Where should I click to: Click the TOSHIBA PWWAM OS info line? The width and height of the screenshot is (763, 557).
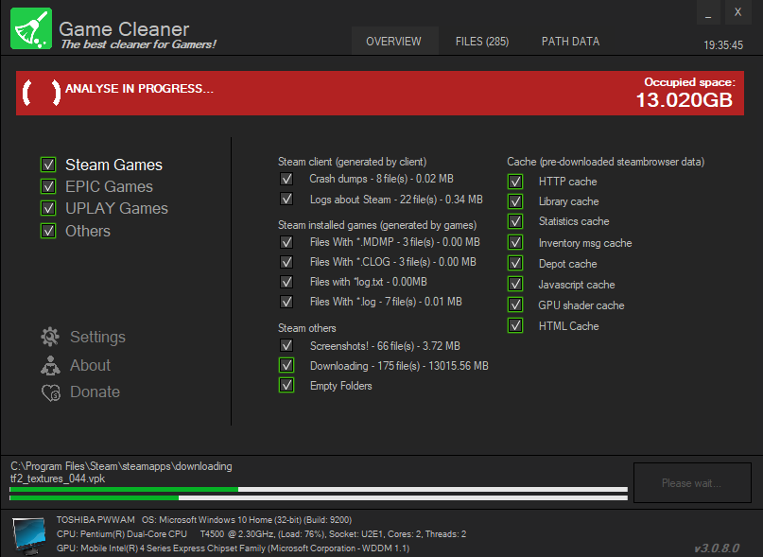tap(204, 520)
